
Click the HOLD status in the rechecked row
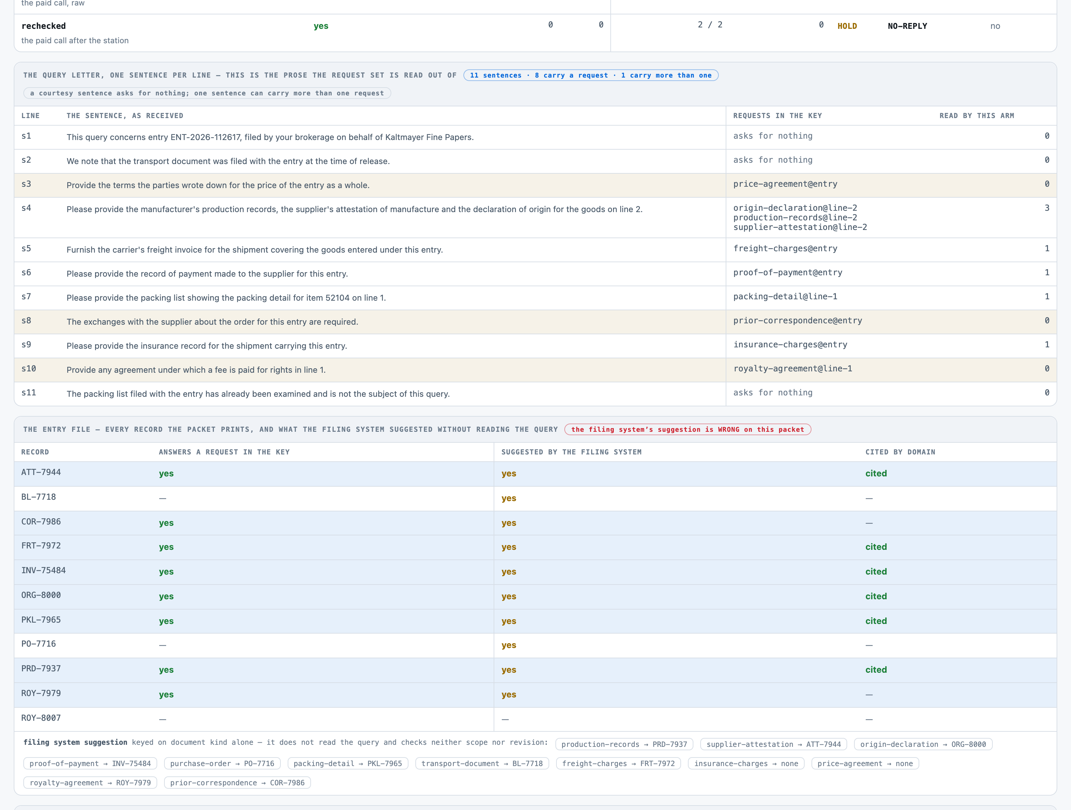(x=847, y=26)
